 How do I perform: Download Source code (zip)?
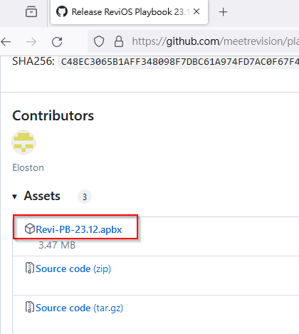73,268
